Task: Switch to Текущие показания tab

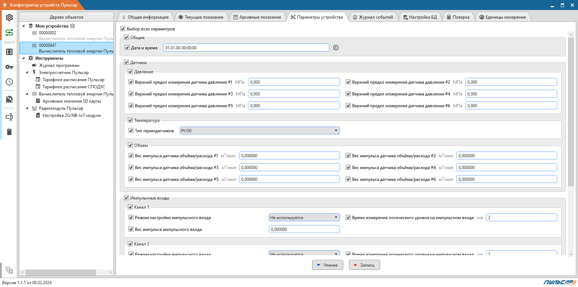Action: [x=201, y=17]
